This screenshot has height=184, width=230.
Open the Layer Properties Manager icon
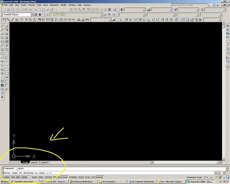[47, 14]
